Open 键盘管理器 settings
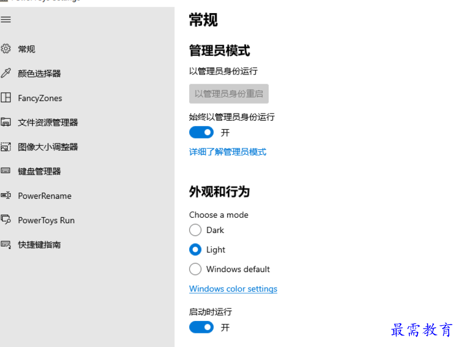The image size is (457, 347). (39, 171)
